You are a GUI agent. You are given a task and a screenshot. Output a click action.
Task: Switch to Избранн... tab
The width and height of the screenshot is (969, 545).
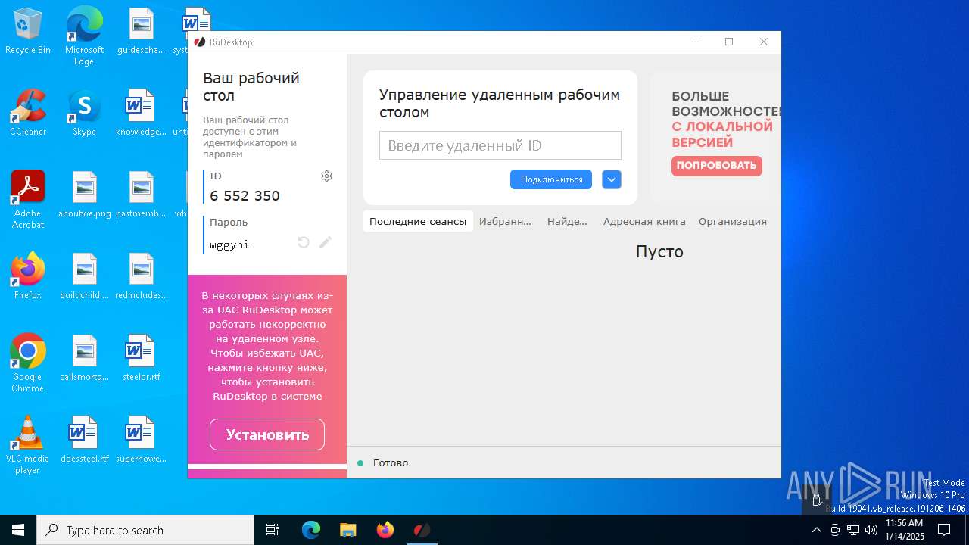[505, 221]
